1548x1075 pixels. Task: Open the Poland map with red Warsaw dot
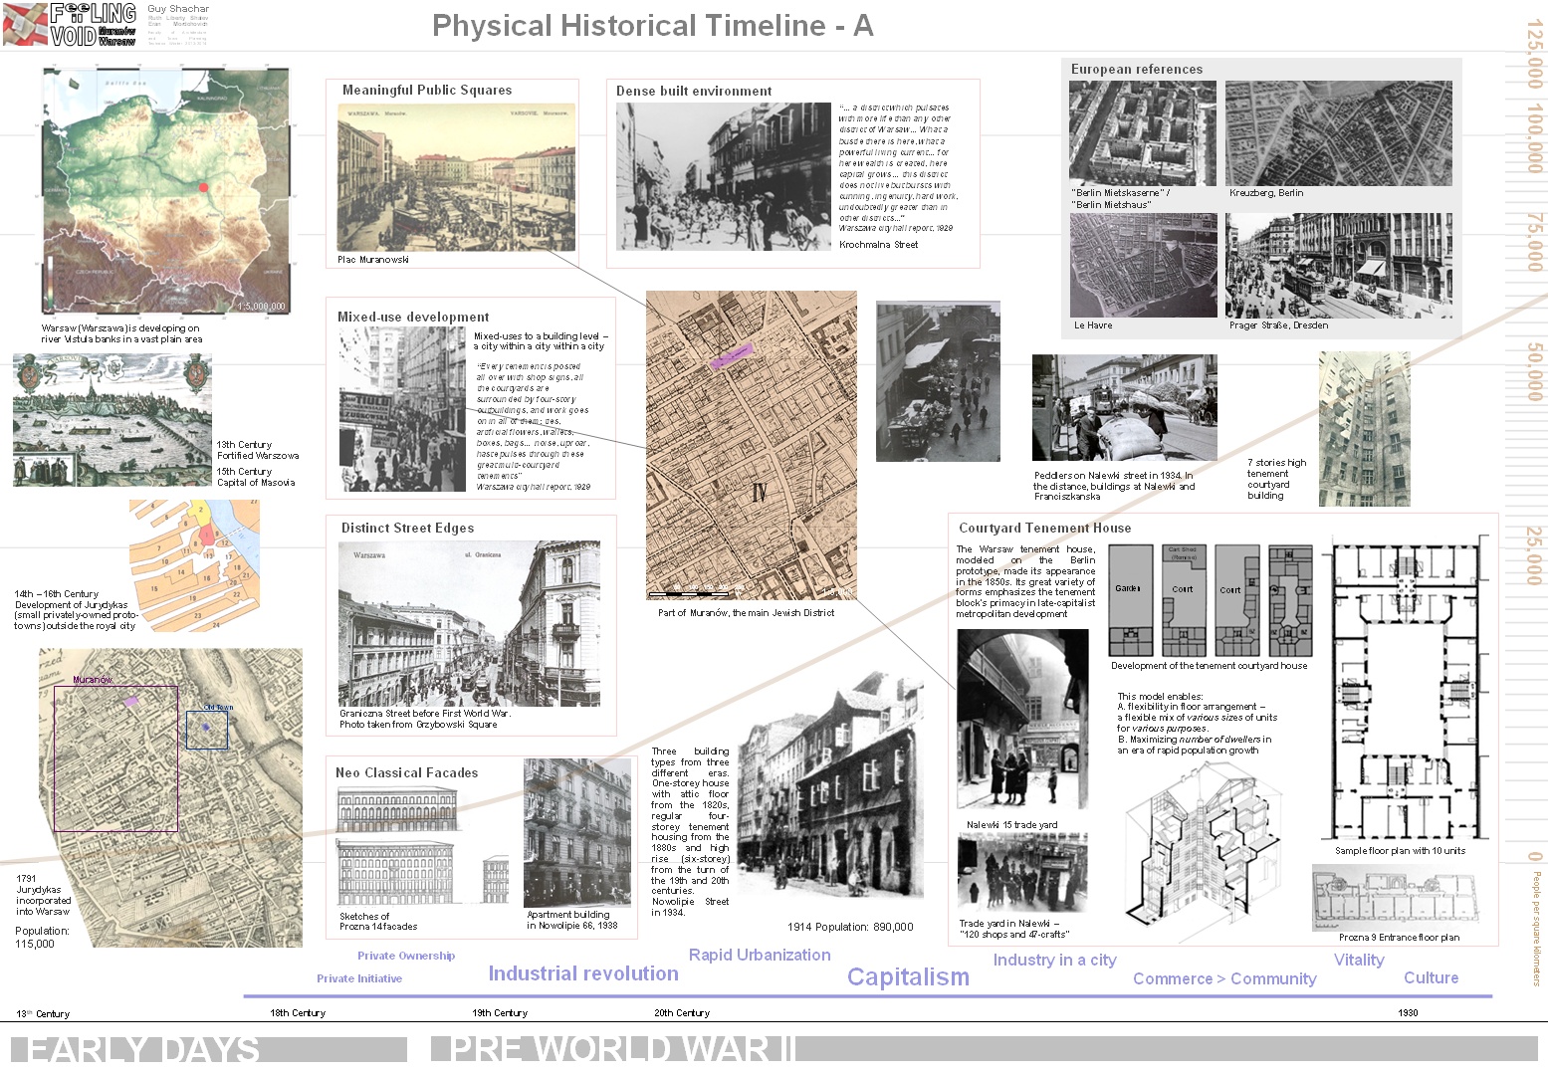pyautogui.click(x=166, y=191)
